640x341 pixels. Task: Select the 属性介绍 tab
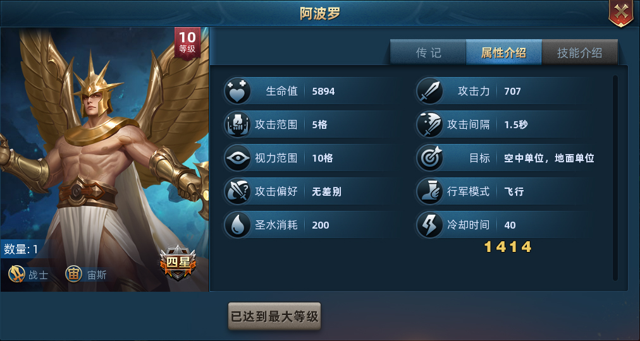pos(503,52)
